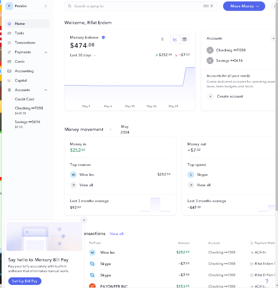Click Skype under Top spend
The image size is (278, 288).
(202, 175)
